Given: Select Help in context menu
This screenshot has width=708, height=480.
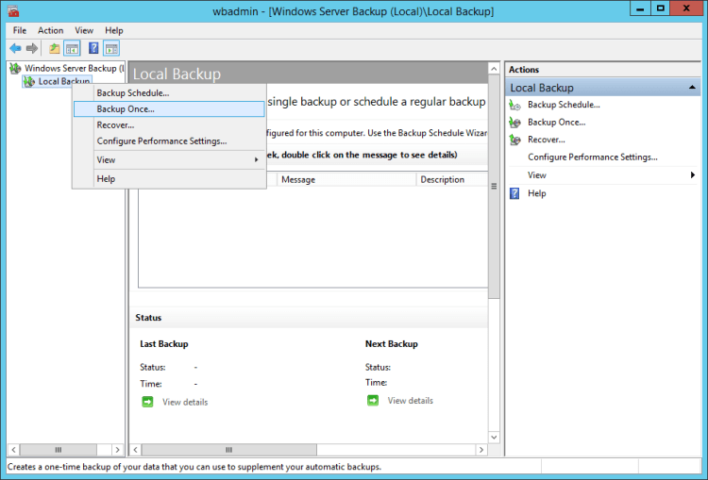Looking at the screenshot, I should point(169,178).
